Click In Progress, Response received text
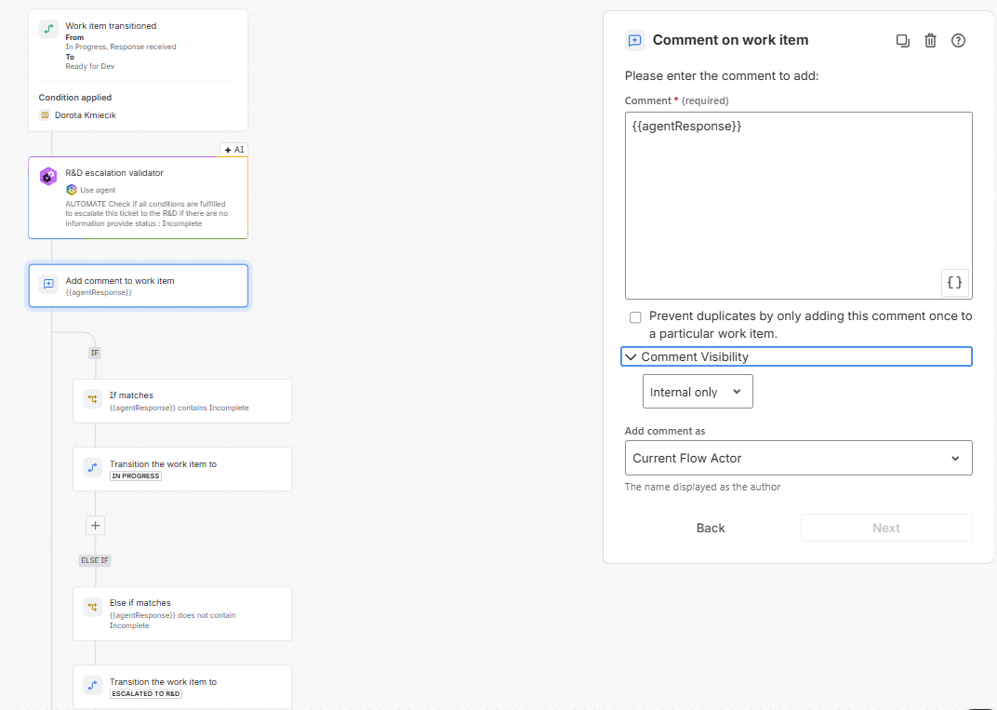The image size is (997, 710). [121, 47]
